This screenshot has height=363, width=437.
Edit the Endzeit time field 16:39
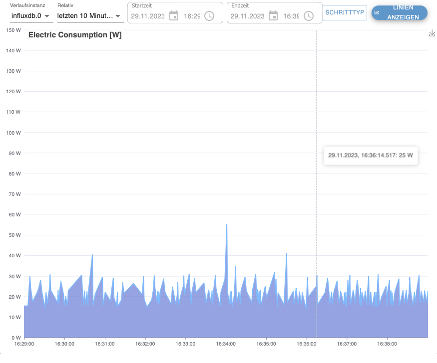[291, 16]
